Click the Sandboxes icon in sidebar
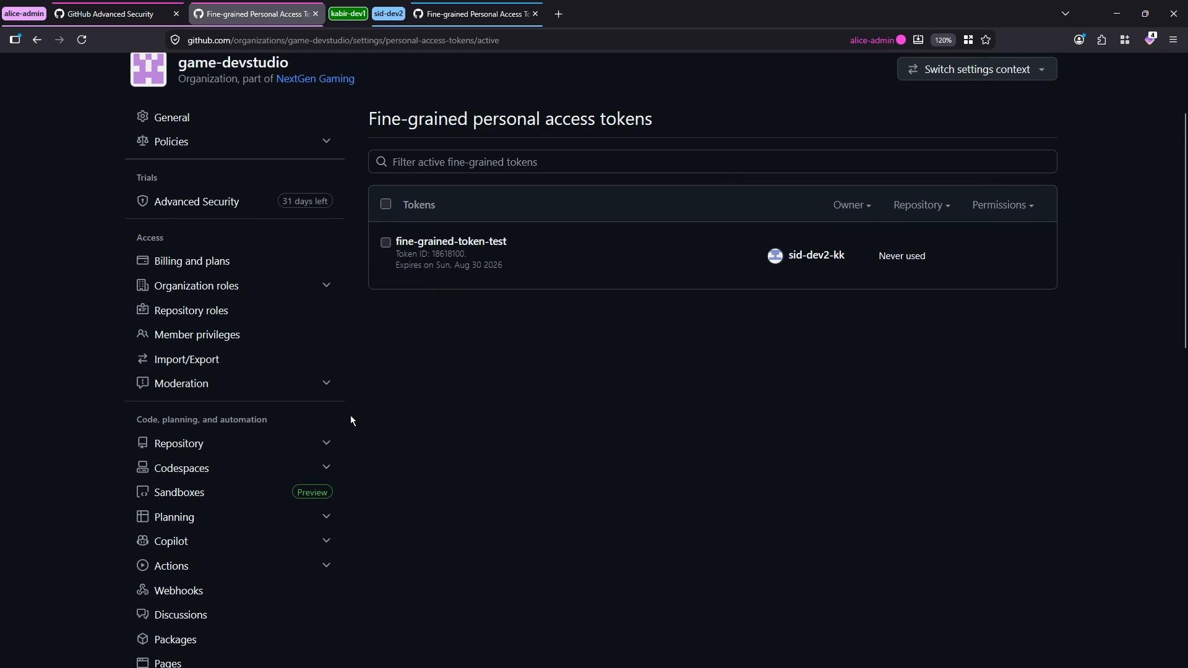Image resolution: width=1188 pixels, height=668 pixels. pyautogui.click(x=142, y=492)
